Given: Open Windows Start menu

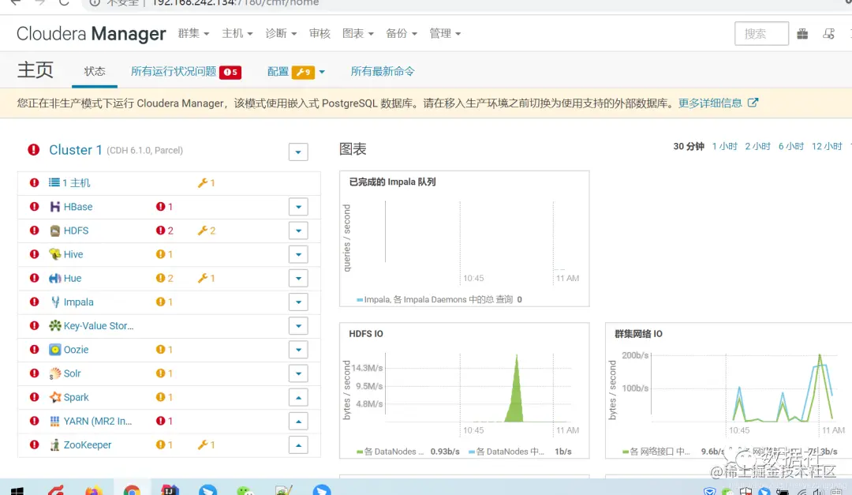Looking at the screenshot, I should [17, 490].
